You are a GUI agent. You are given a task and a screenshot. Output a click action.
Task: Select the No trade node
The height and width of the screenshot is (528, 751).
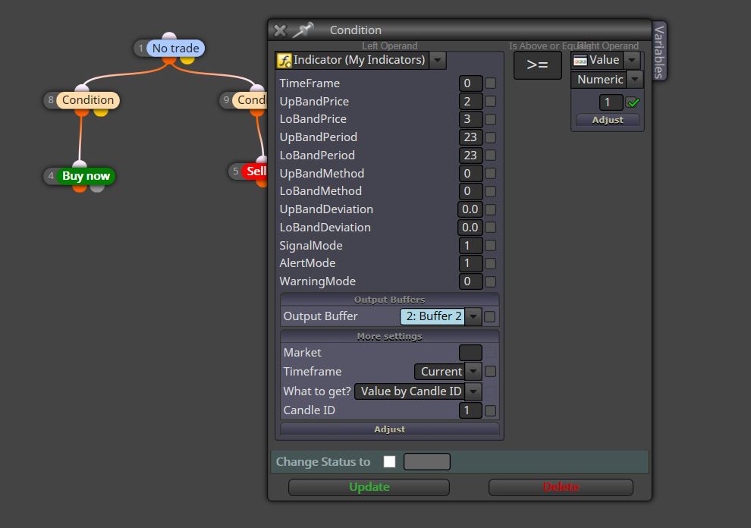[x=175, y=49]
